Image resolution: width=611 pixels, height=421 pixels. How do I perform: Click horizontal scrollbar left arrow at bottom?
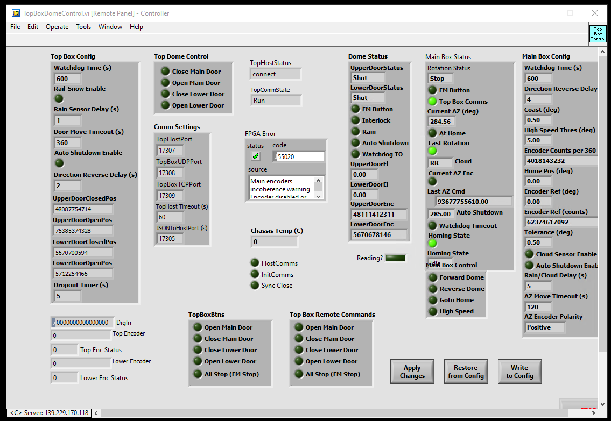(96, 413)
